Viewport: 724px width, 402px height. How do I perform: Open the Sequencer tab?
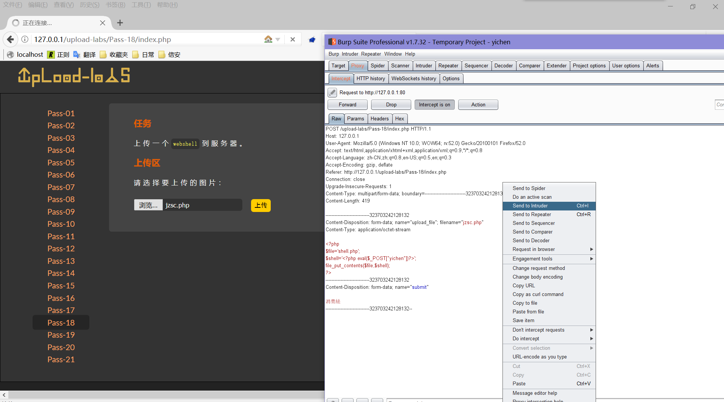pyautogui.click(x=476, y=65)
